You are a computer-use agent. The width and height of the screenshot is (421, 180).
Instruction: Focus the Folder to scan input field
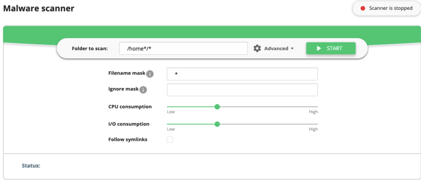(183, 48)
